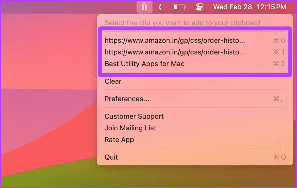Check the battery status icon

[x=179, y=7]
